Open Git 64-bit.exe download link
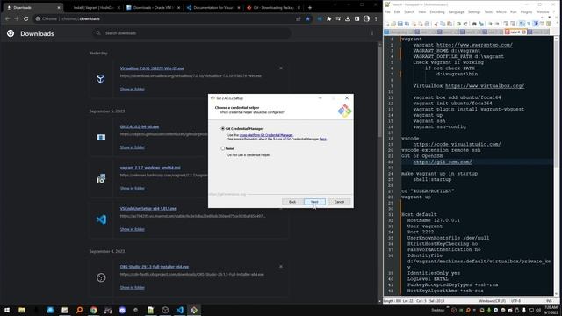 coord(140,126)
